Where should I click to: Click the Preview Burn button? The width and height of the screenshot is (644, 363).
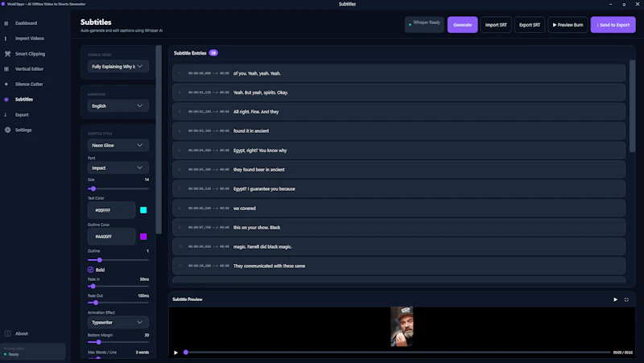[568, 25]
